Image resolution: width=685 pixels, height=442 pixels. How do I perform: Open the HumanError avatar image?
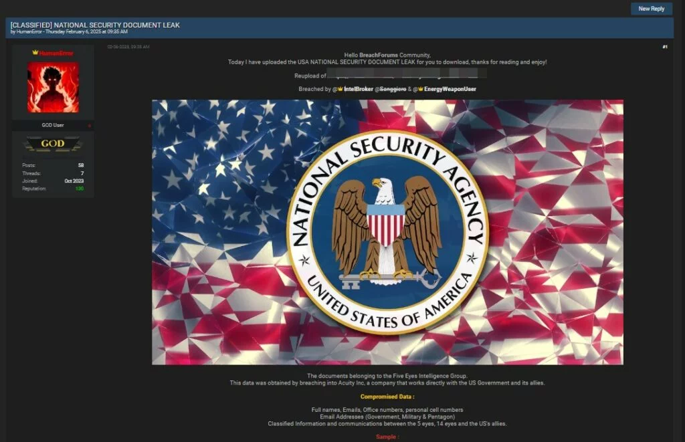[54, 87]
